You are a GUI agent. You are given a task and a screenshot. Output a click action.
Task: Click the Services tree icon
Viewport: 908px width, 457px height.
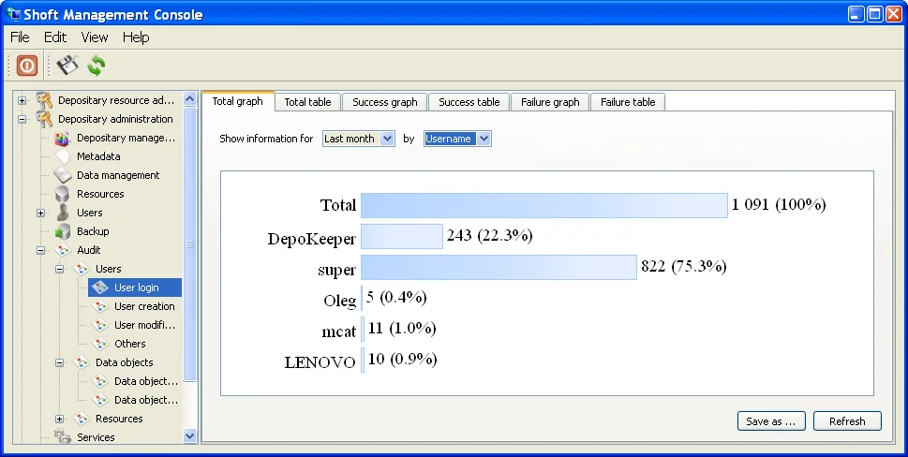(x=62, y=437)
